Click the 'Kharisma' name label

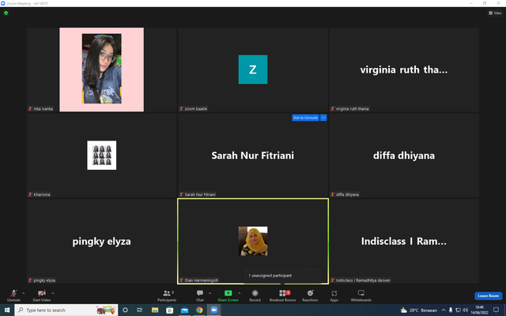[x=42, y=194]
